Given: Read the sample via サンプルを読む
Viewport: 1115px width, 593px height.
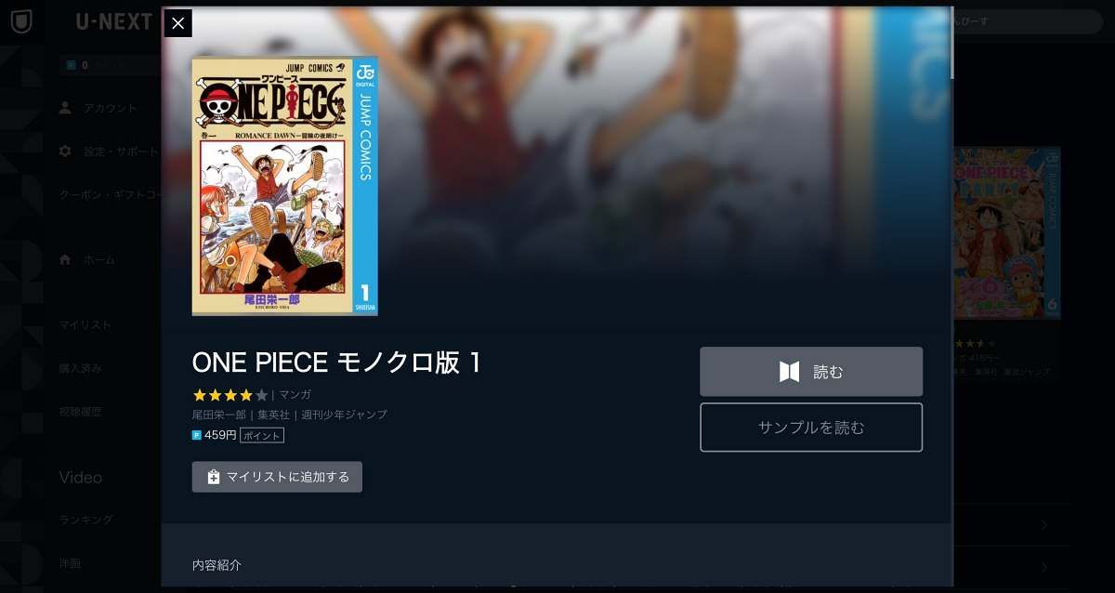Looking at the screenshot, I should [811, 428].
